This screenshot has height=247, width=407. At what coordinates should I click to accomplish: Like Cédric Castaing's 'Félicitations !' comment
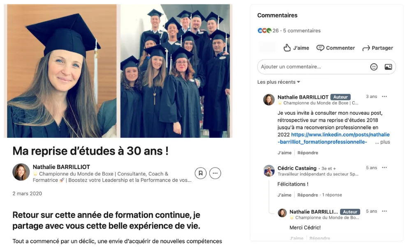tap(284, 195)
